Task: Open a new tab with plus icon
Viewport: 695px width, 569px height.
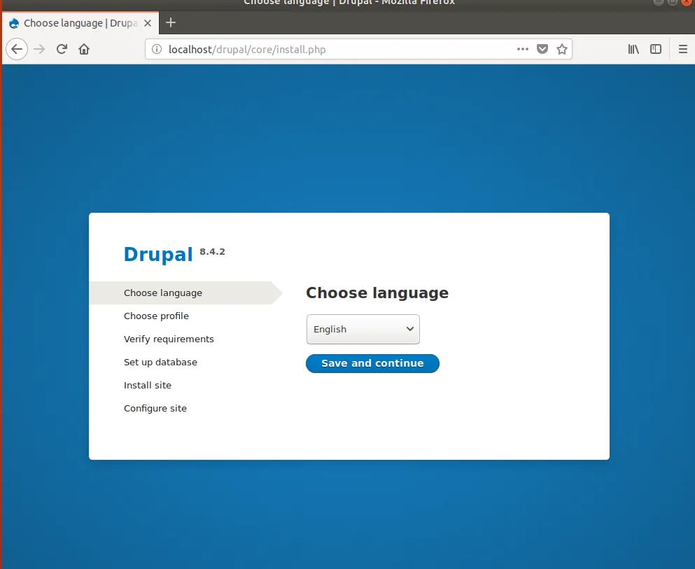Action: point(171,22)
